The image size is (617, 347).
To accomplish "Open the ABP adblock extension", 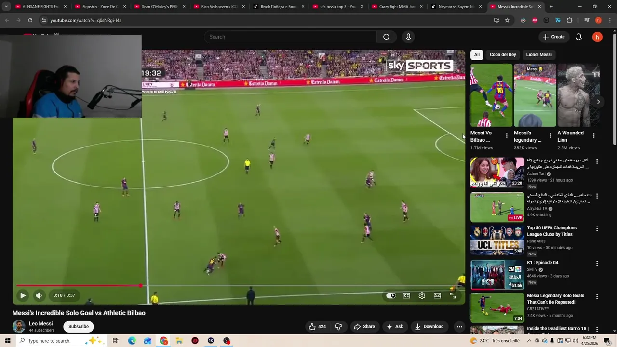I will pyautogui.click(x=535, y=20).
